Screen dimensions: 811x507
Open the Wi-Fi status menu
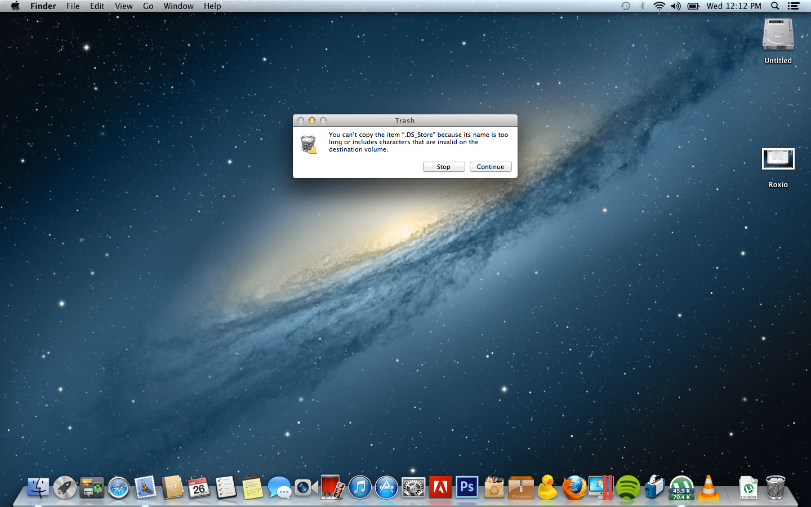659,6
